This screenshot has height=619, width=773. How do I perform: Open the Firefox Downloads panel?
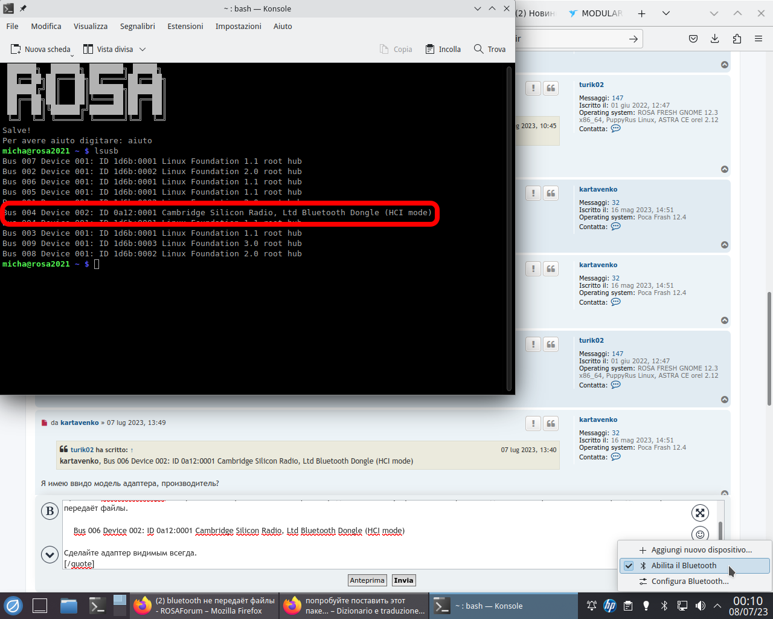click(x=714, y=39)
